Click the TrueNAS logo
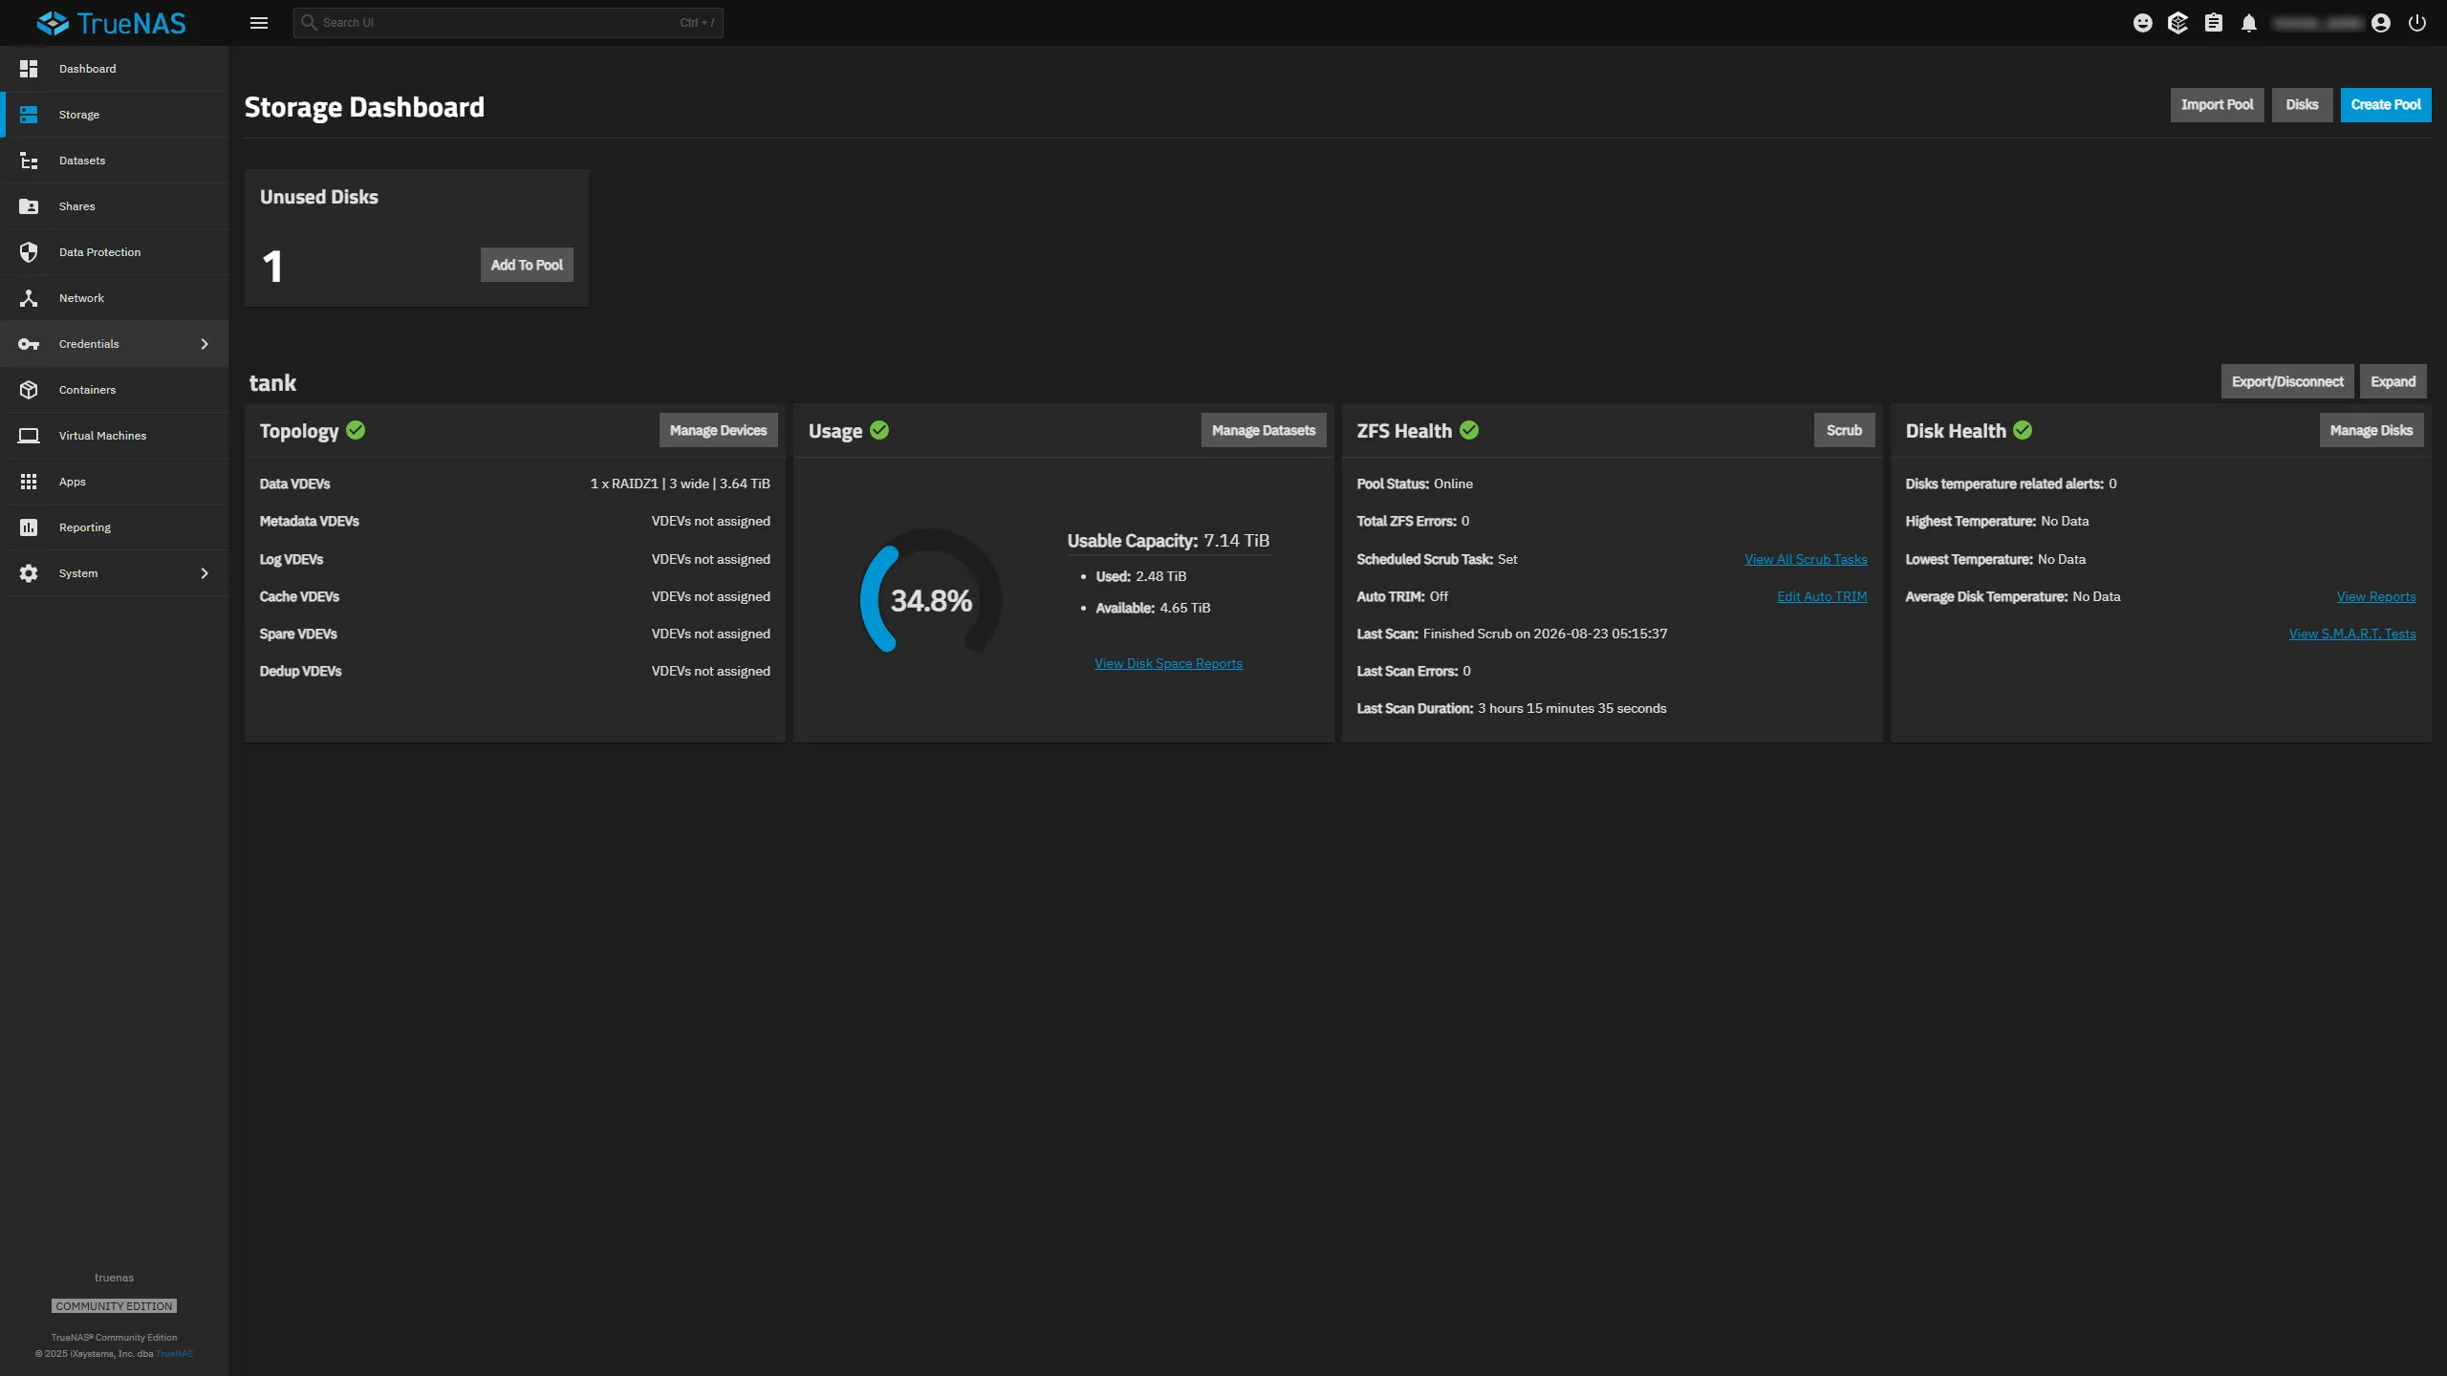 [x=111, y=23]
